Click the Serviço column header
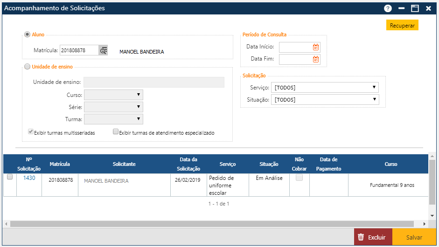The height and width of the screenshot is (247, 439). 228,164
